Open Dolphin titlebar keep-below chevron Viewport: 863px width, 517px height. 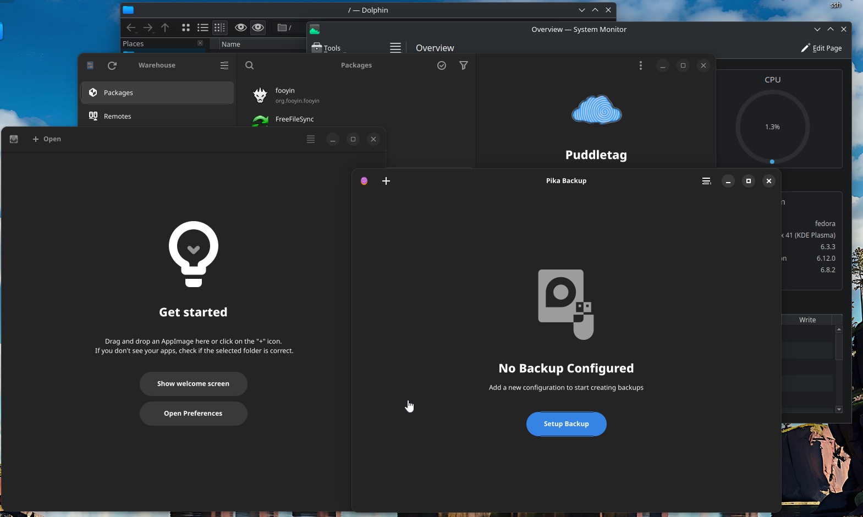pyautogui.click(x=582, y=10)
